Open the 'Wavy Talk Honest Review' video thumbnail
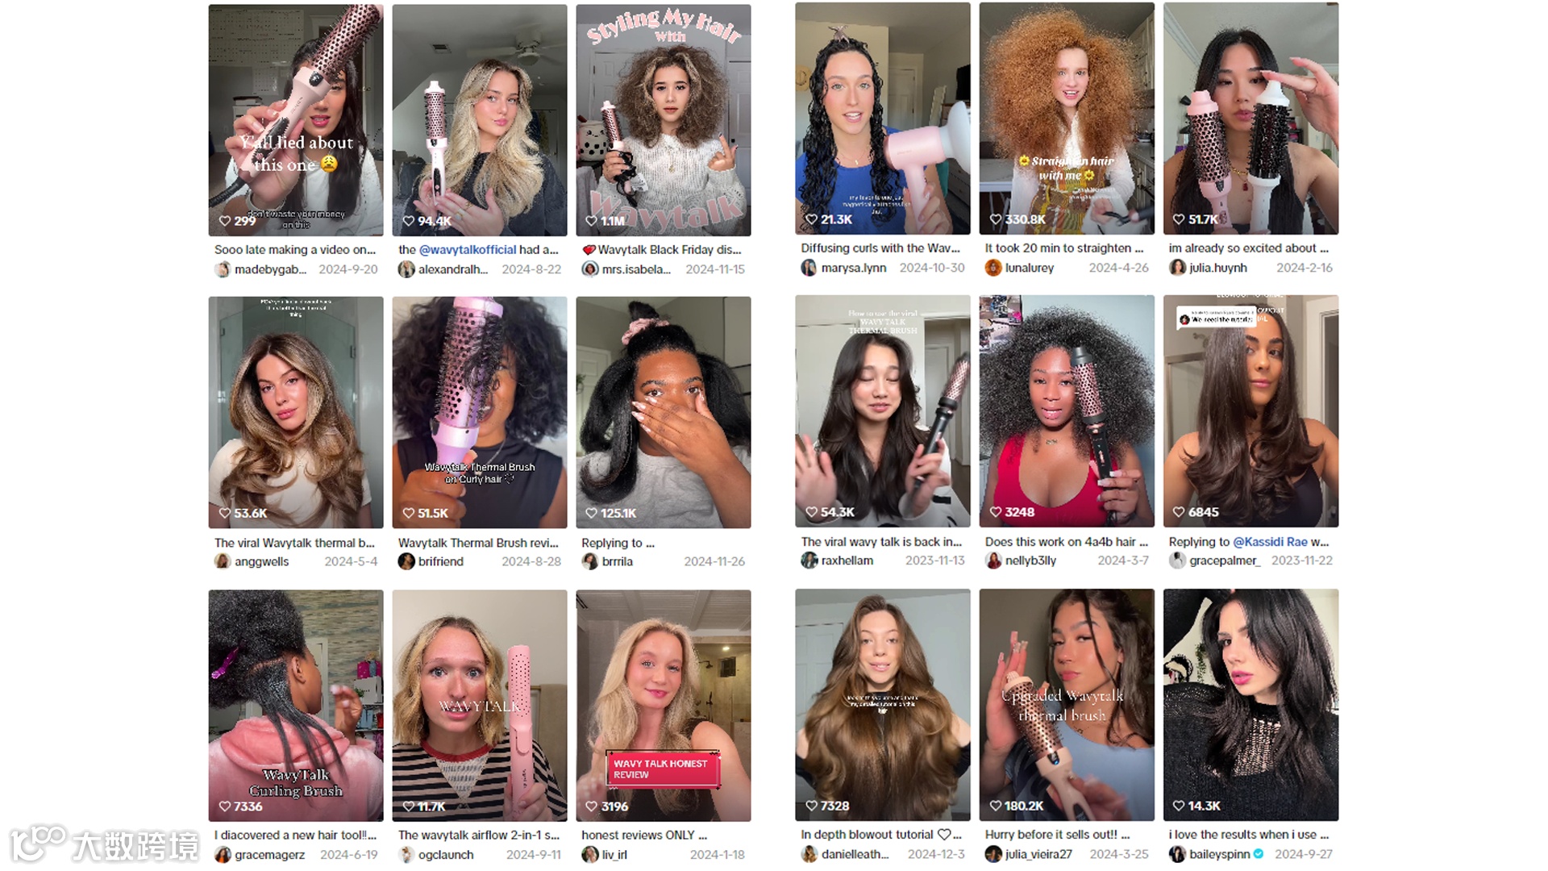The height and width of the screenshot is (871, 1548). coord(664,706)
